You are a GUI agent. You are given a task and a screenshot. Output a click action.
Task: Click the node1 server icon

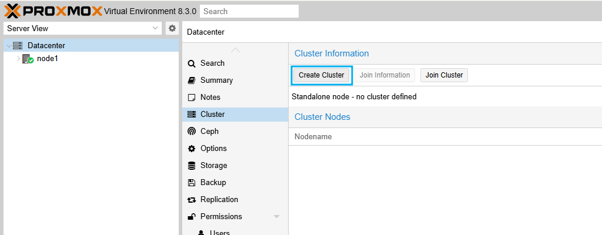pos(28,59)
